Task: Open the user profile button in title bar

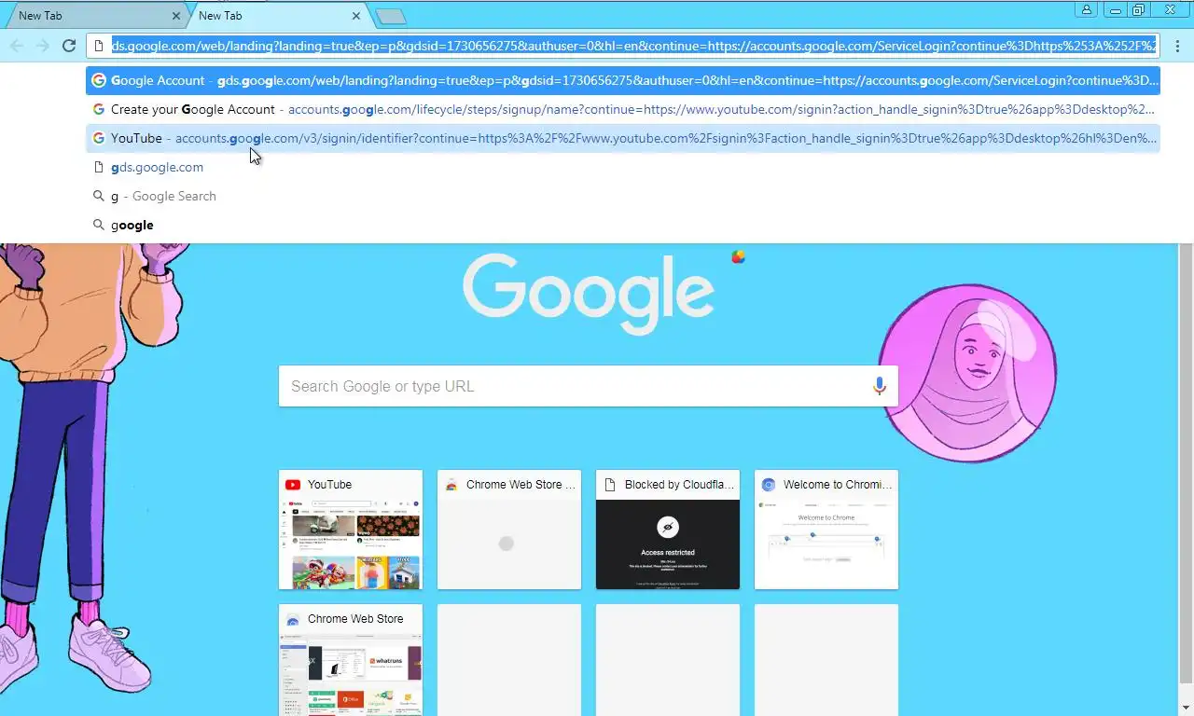Action: click(x=1087, y=10)
